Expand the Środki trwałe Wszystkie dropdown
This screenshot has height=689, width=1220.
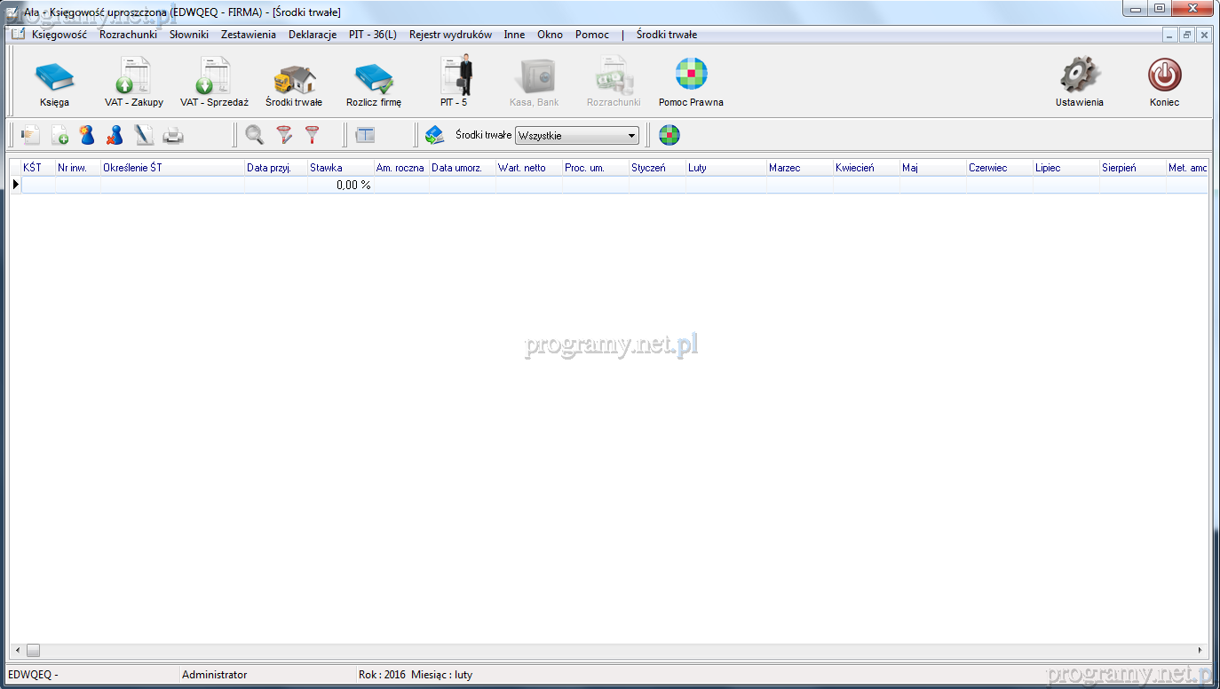pos(631,136)
